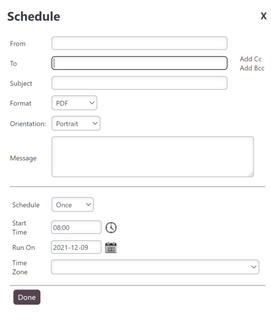
Task: Open the clock time picker icon
Action: click(111, 228)
